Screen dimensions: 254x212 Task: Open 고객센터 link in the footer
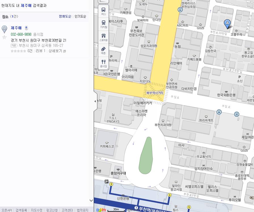pos(67,210)
